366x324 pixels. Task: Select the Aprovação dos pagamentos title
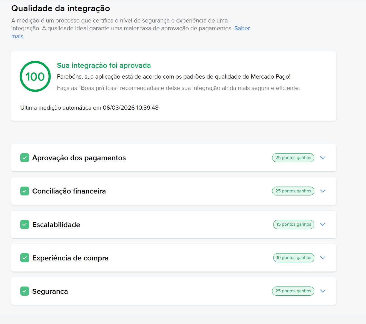point(79,158)
